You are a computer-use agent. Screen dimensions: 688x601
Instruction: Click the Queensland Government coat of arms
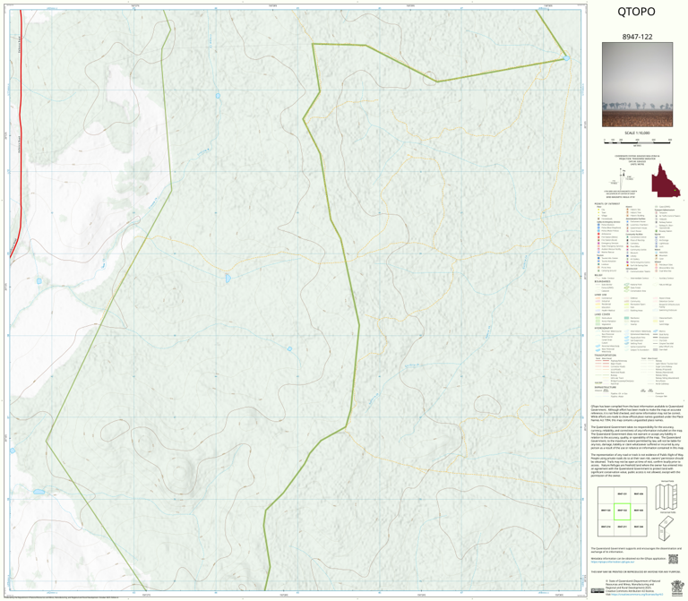click(x=675, y=588)
